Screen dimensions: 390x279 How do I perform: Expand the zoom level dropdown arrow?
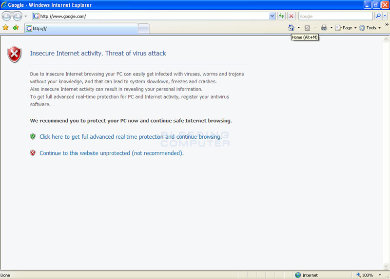click(x=380, y=275)
